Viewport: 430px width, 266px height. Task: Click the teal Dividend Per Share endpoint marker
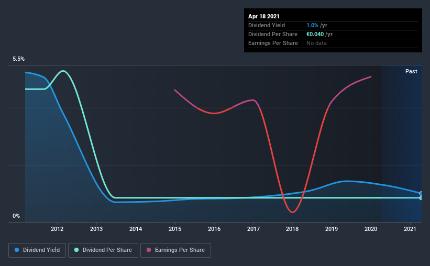point(421,198)
